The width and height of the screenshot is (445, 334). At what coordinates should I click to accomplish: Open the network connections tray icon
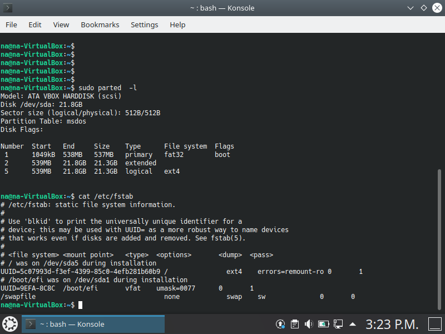click(x=338, y=324)
